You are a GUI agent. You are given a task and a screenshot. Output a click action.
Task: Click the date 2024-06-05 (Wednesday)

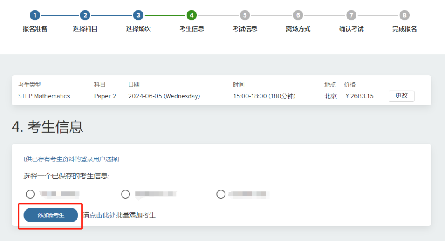point(164,96)
